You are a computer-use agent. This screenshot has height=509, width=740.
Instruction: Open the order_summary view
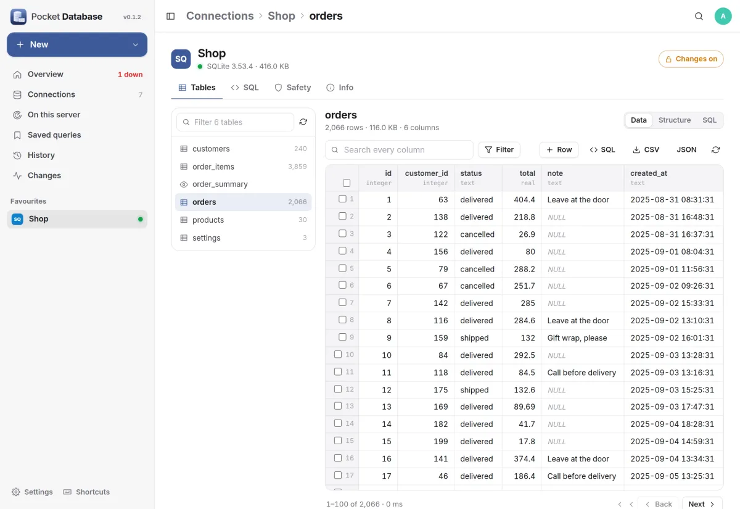[x=244, y=184]
